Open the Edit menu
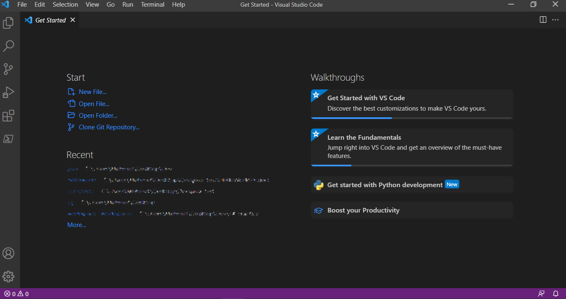This screenshot has height=299, width=566. tap(40, 5)
